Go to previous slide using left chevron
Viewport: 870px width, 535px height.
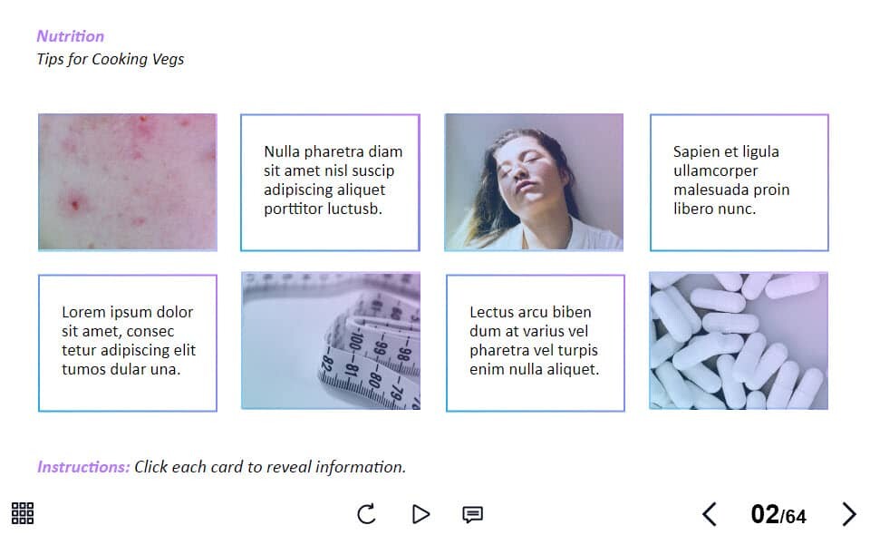[x=710, y=514]
